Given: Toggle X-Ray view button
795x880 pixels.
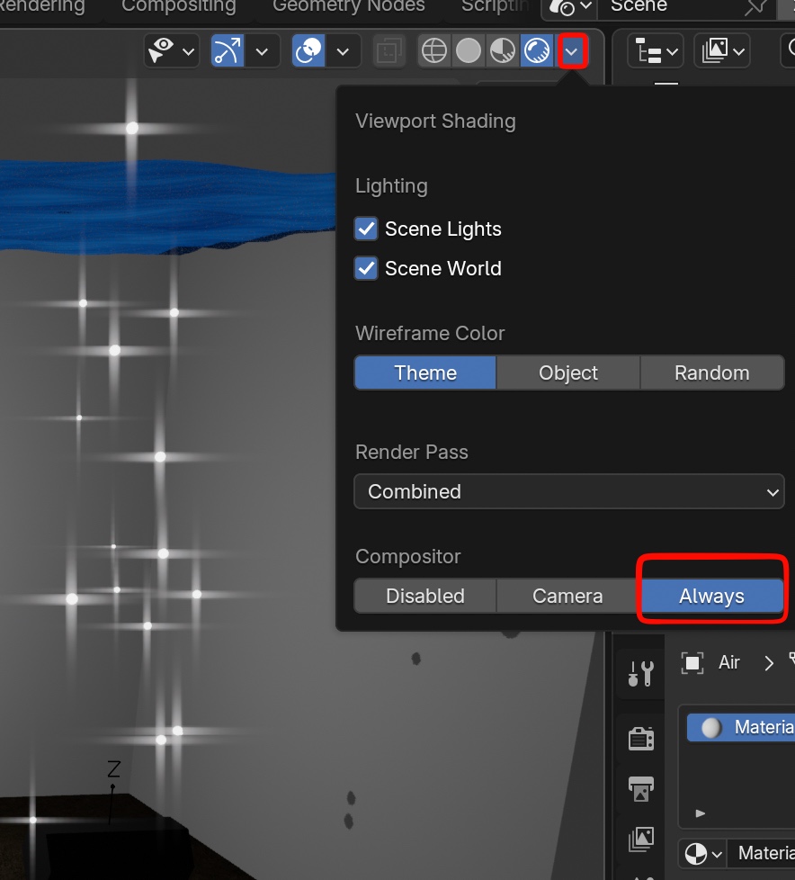Looking at the screenshot, I should (x=389, y=51).
